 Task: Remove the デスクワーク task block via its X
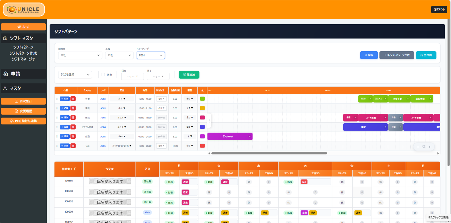click(249, 136)
